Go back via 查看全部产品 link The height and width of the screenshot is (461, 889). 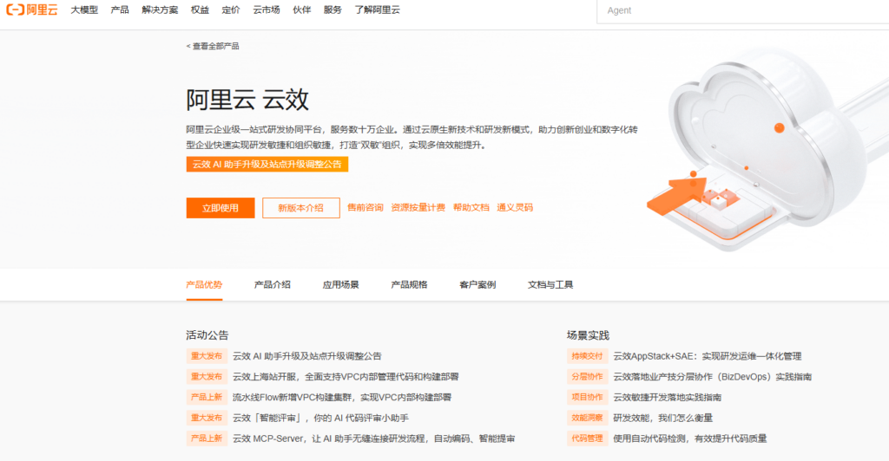[x=213, y=47]
